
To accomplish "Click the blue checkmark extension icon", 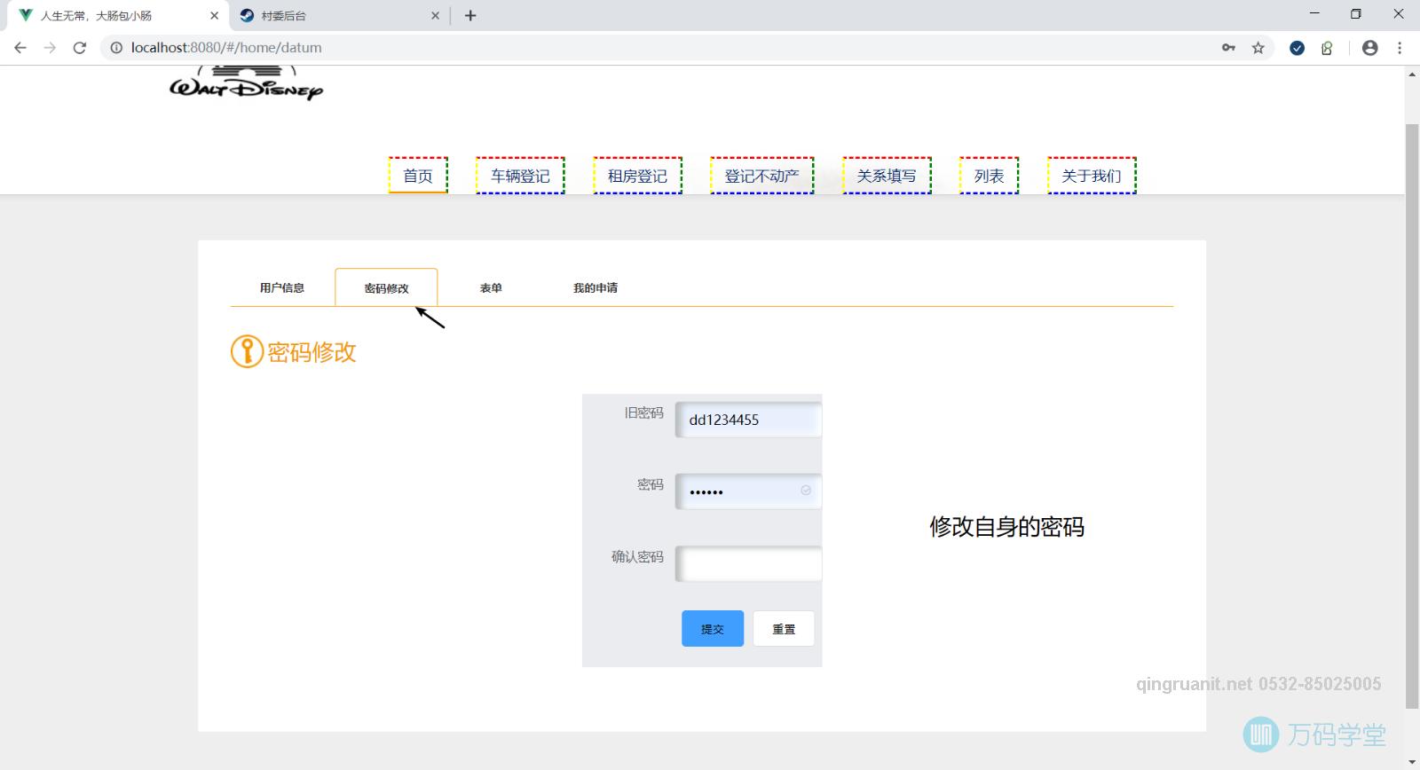I will tap(1297, 48).
